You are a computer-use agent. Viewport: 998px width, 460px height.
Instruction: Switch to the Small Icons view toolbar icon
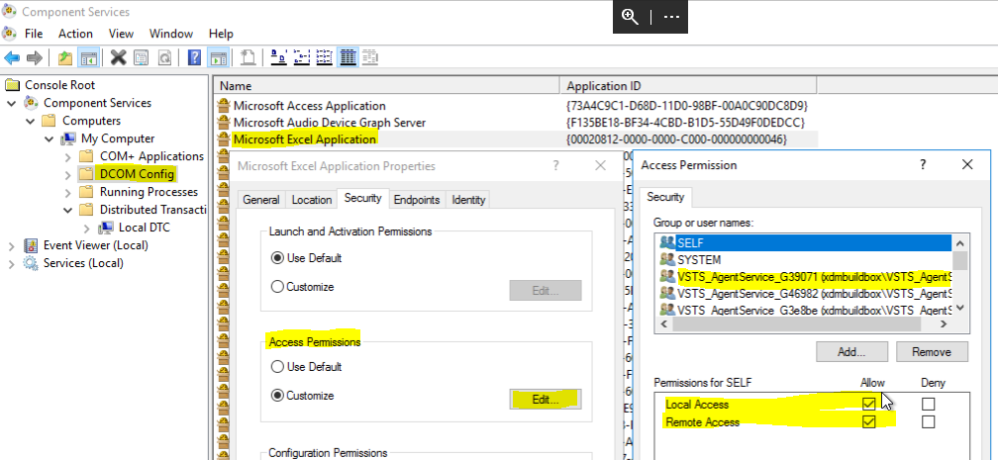302,58
